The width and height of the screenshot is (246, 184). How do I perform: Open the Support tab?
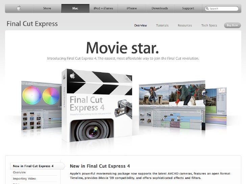[188, 8]
